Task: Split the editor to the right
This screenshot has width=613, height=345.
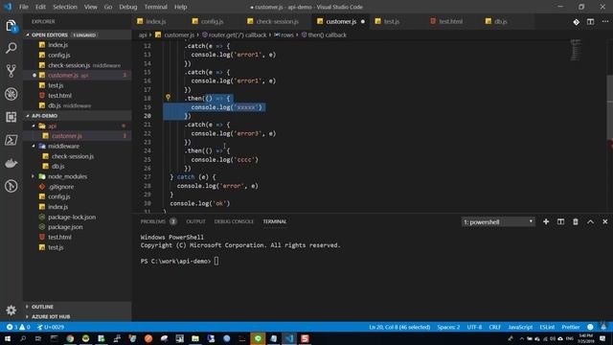Action: pos(590,22)
